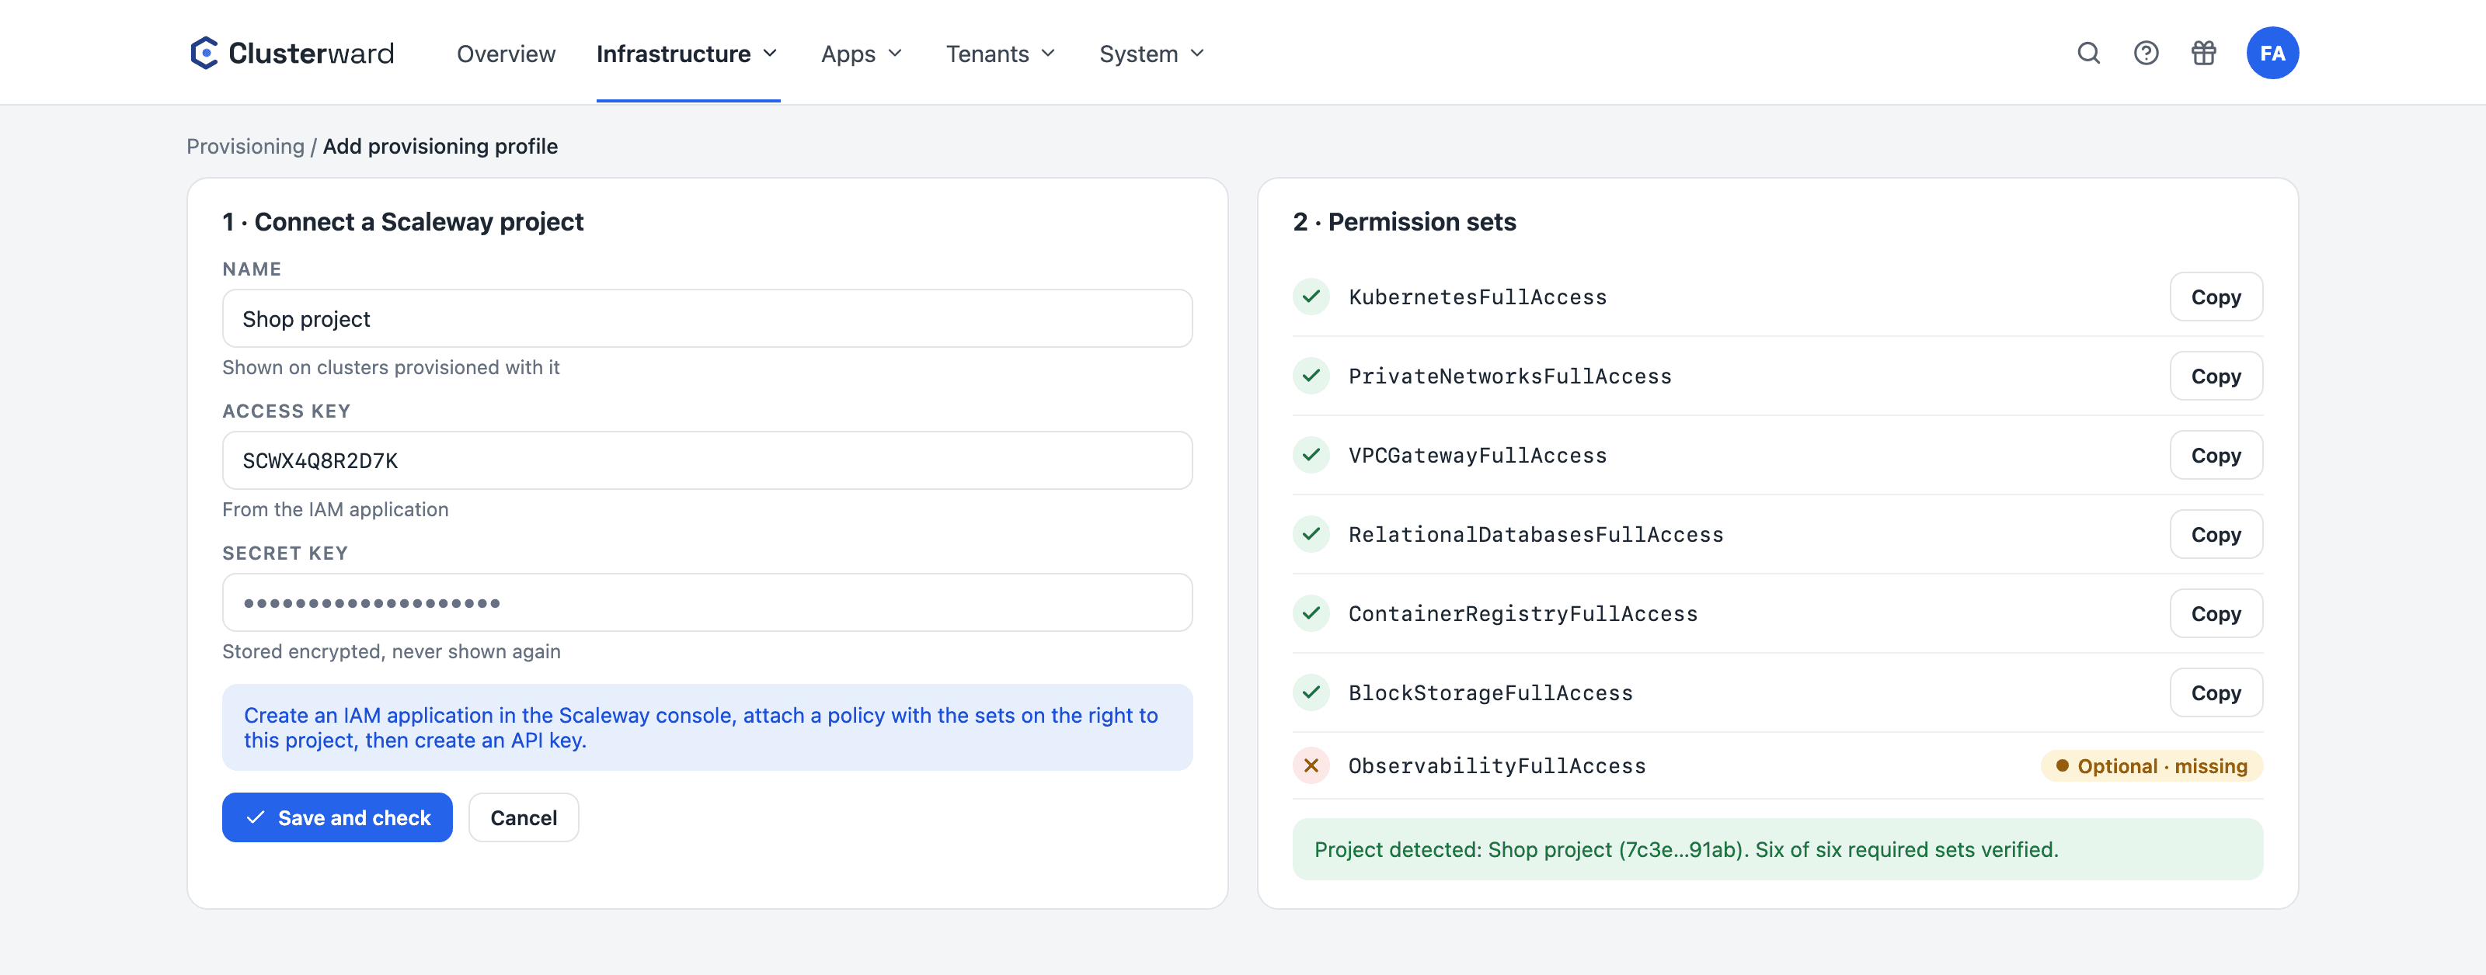Click the Permission sets heading
Screen dimensions: 2486x975
[x=1404, y=220]
